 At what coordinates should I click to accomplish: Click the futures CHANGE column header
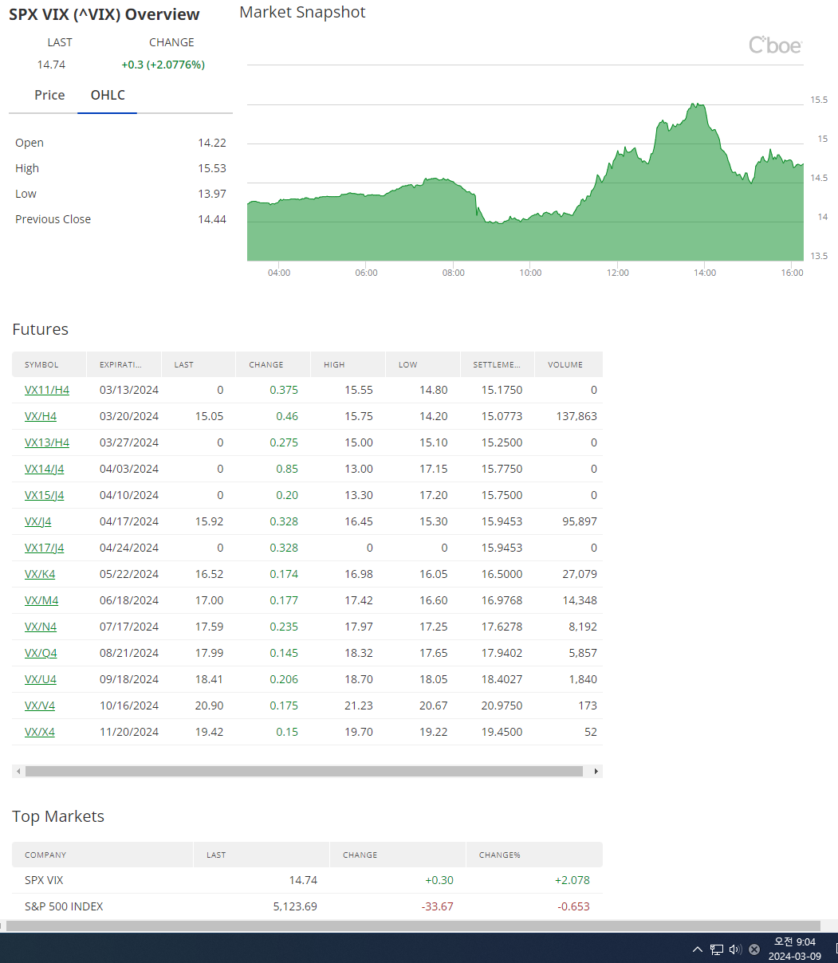click(x=273, y=364)
